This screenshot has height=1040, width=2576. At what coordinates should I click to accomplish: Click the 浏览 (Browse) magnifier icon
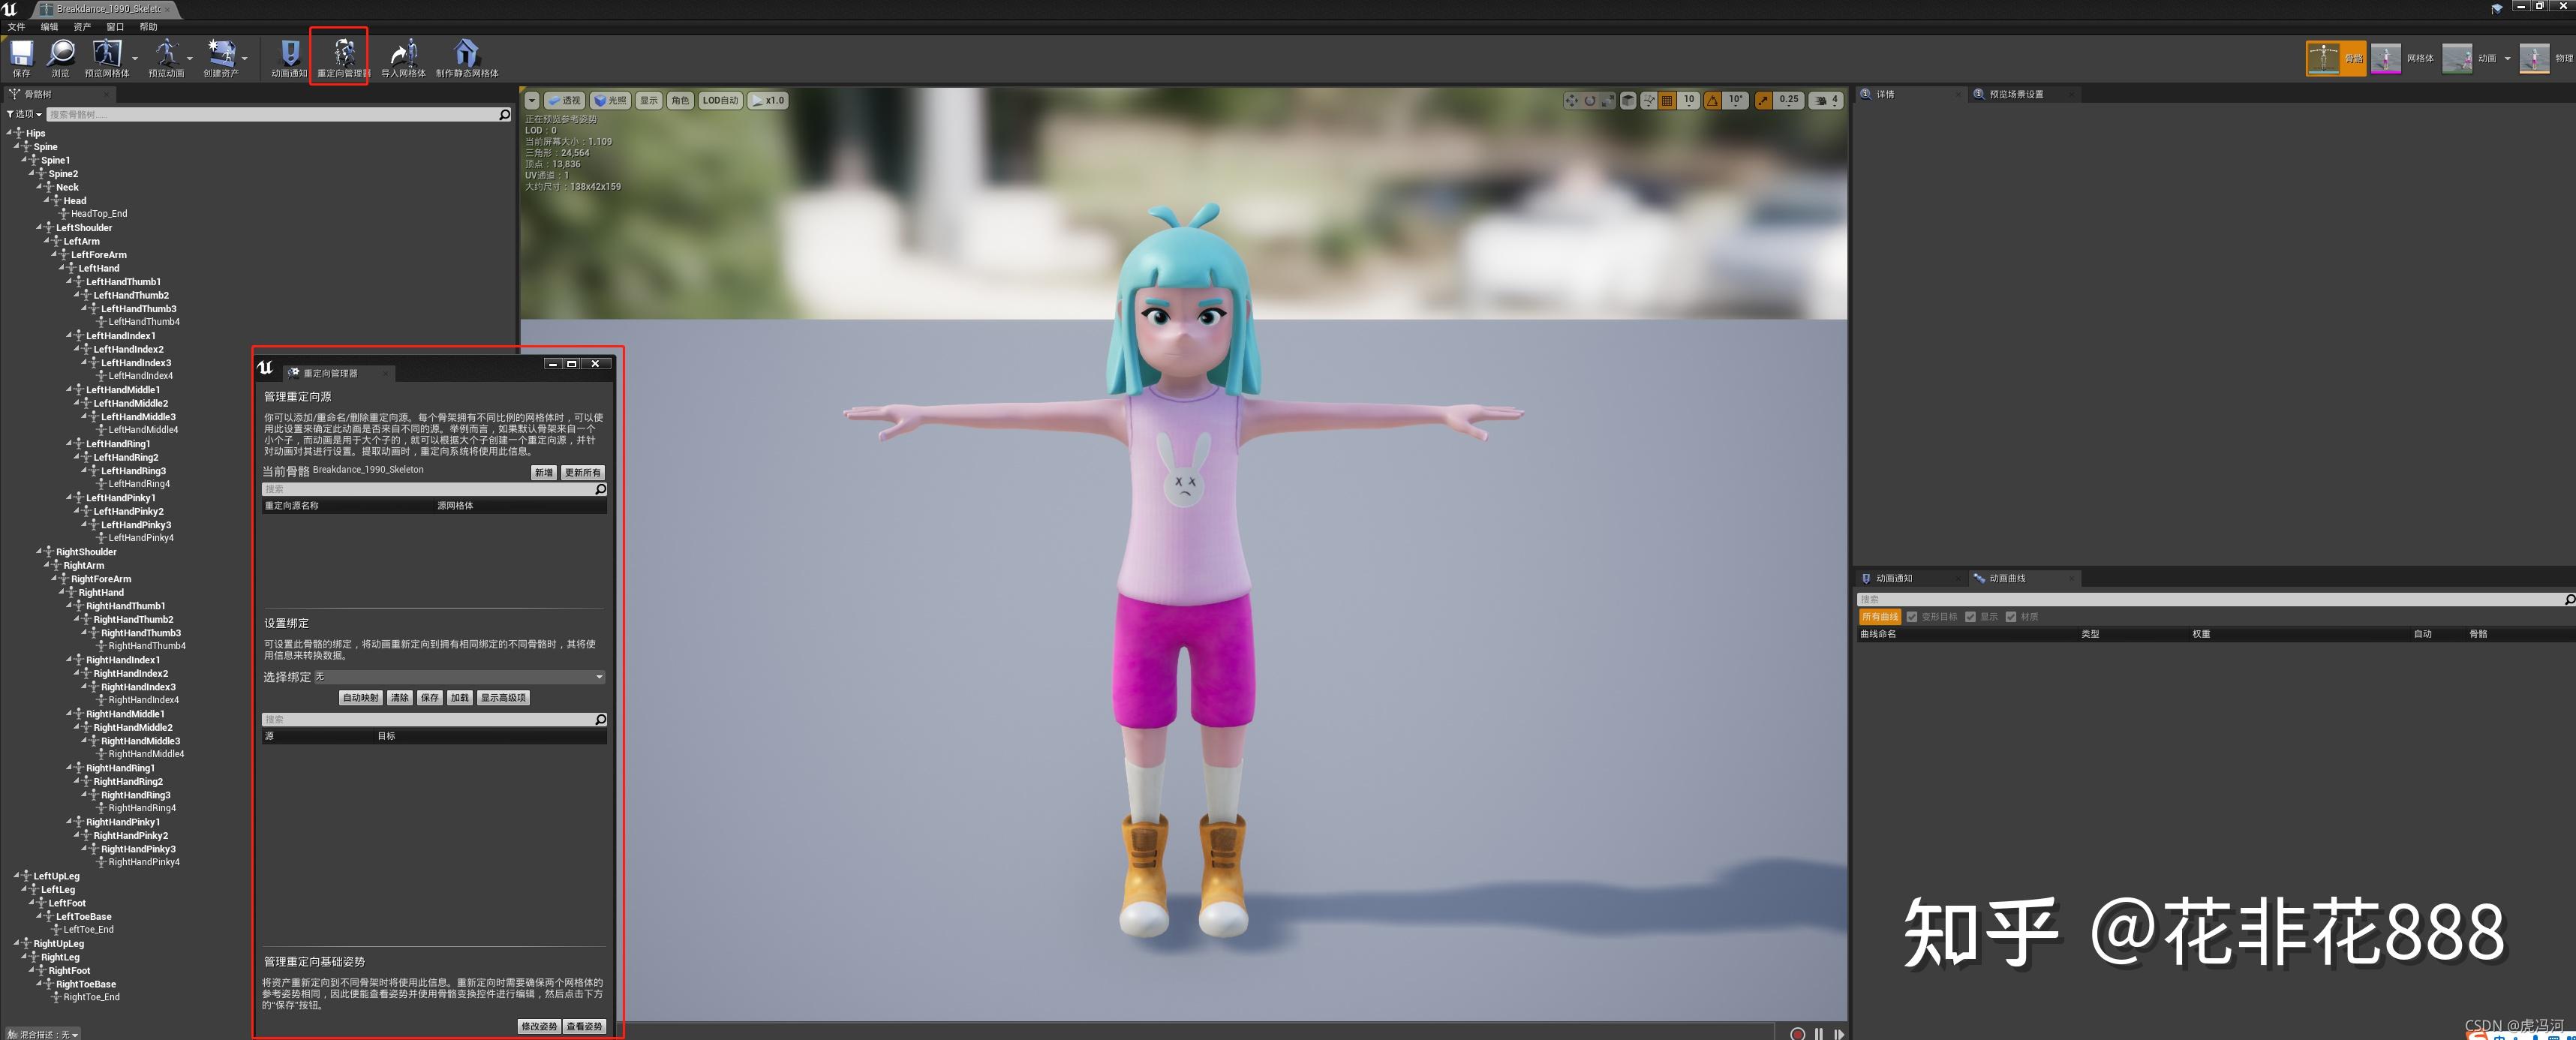[x=60, y=54]
